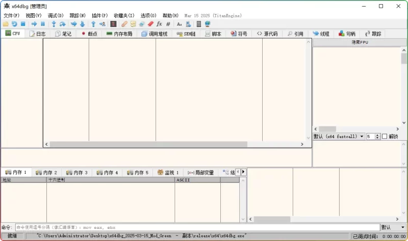
Task: Open the Comments toolbar icon
Action: (x=133, y=24)
